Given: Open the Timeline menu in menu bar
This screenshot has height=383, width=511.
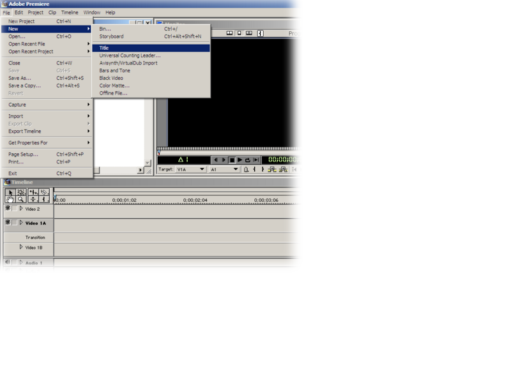Looking at the screenshot, I should (x=70, y=12).
